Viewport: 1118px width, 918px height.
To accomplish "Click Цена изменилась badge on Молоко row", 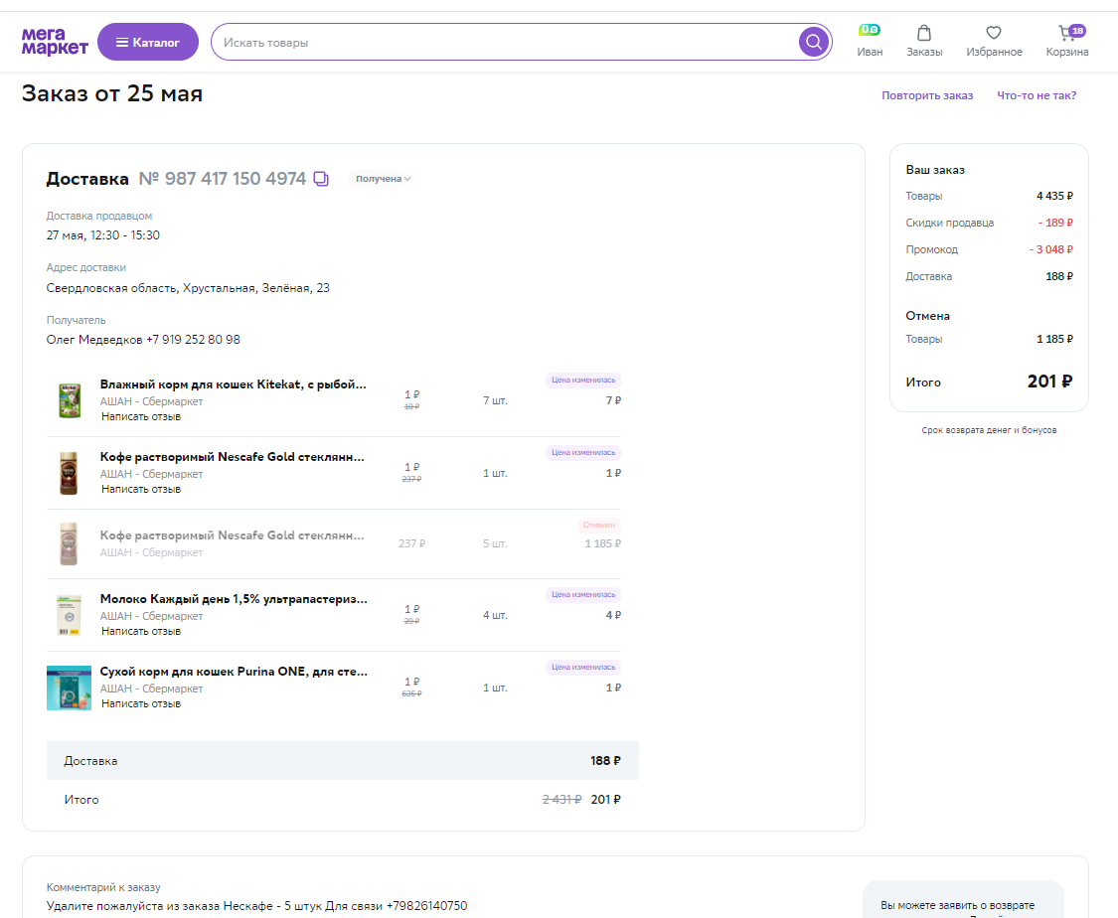I will (583, 594).
